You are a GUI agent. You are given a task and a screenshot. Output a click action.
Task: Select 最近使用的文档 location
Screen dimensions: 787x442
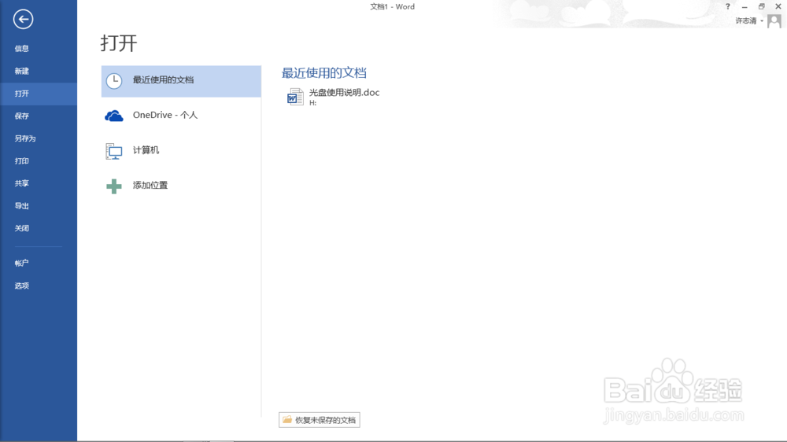coord(181,81)
